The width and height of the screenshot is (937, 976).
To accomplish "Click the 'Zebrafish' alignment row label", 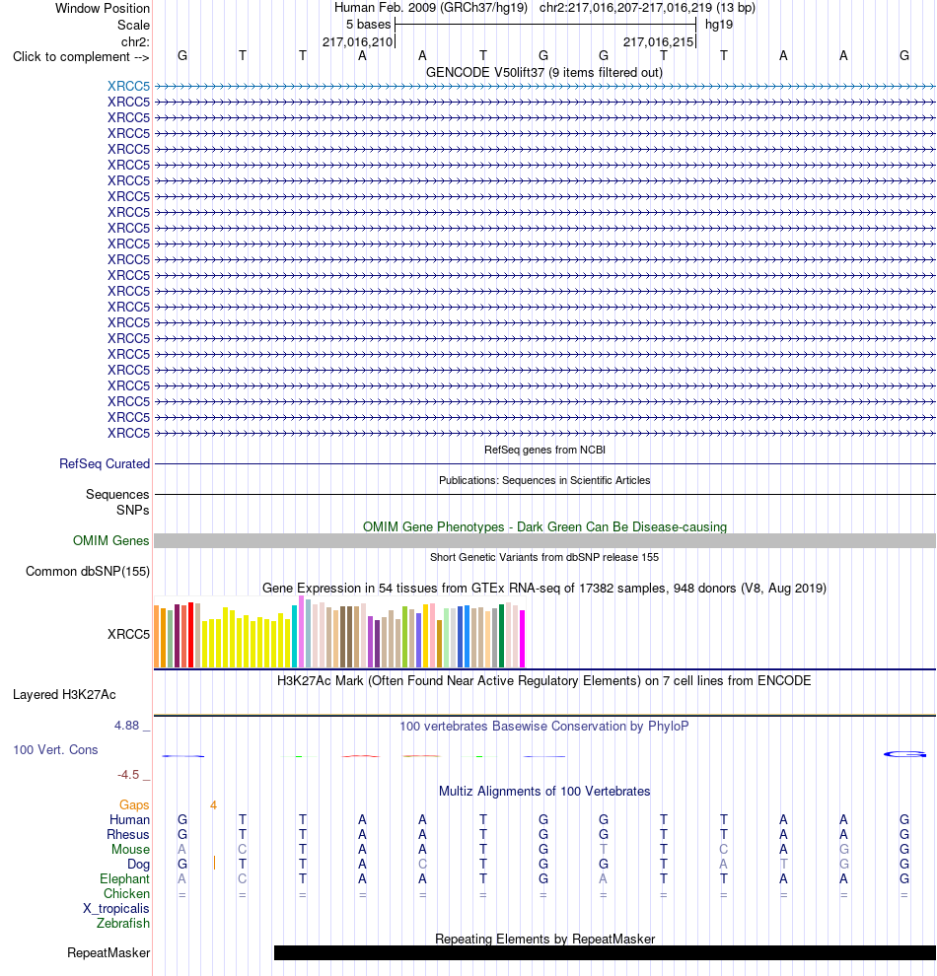I will 122,923.
